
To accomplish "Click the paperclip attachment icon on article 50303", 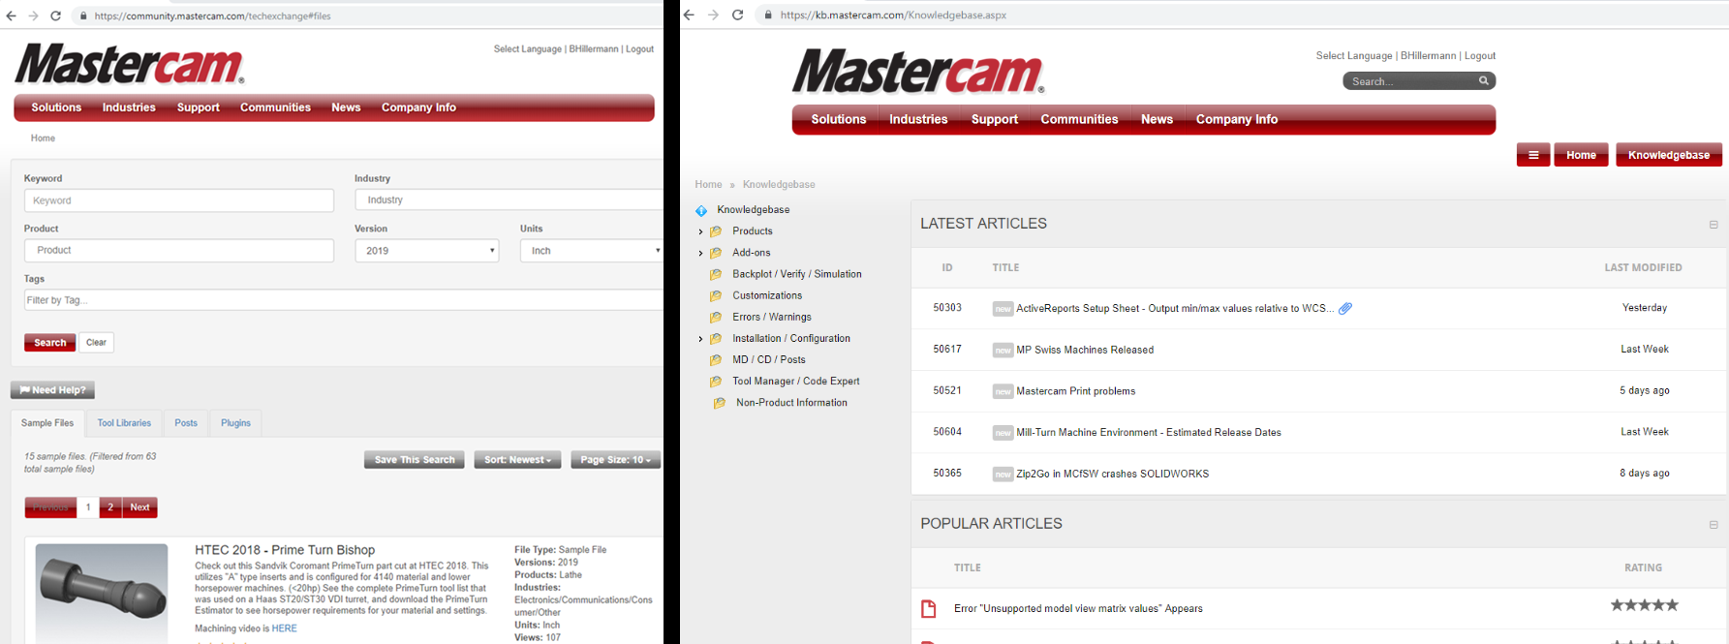I will coord(1345,309).
